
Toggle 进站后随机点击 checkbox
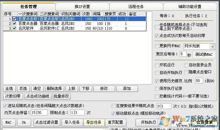point(5,106)
